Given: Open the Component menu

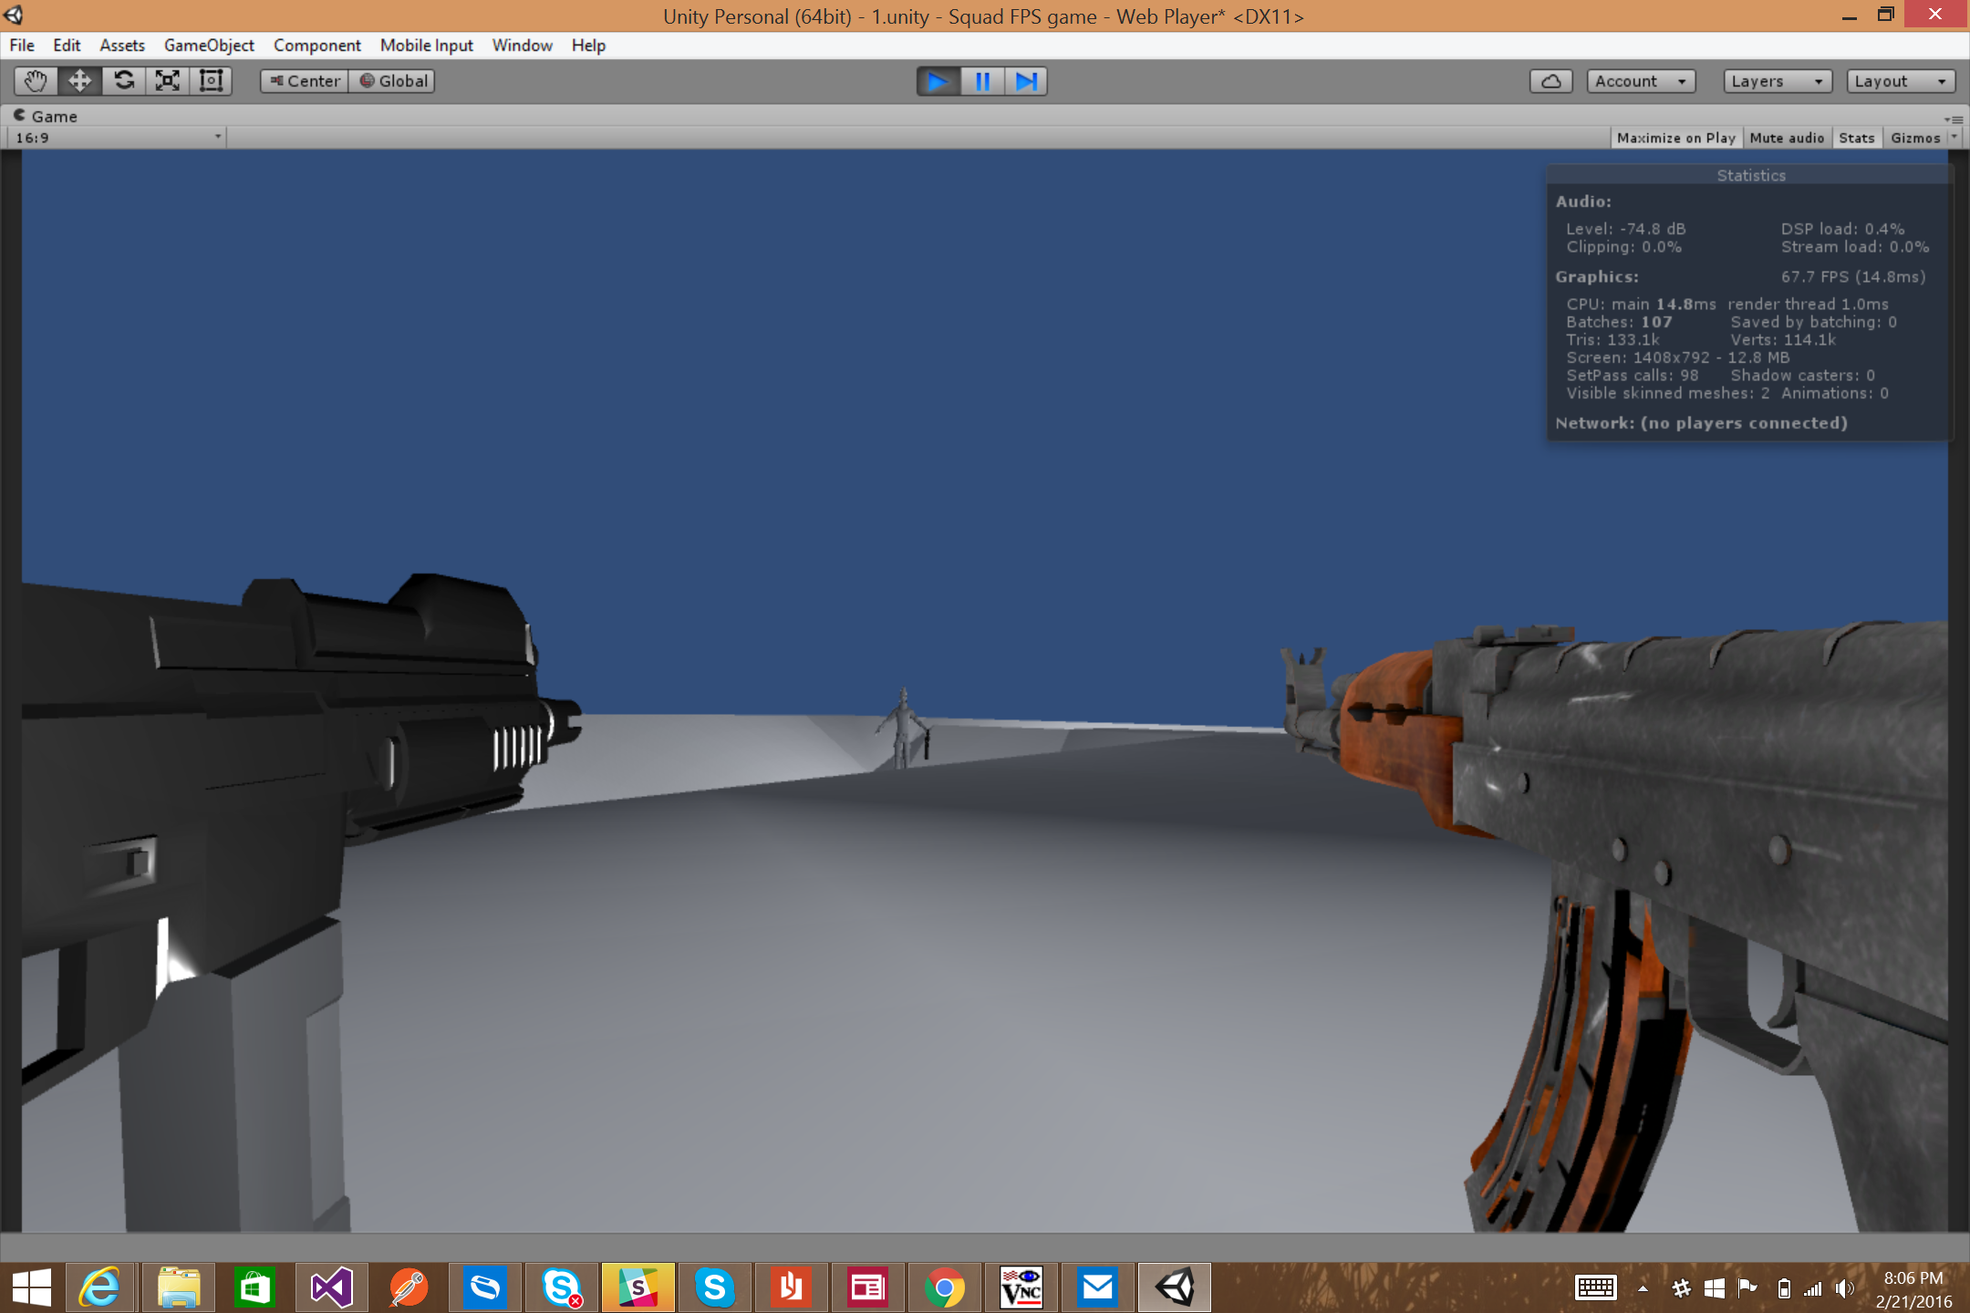Looking at the screenshot, I should (x=316, y=45).
